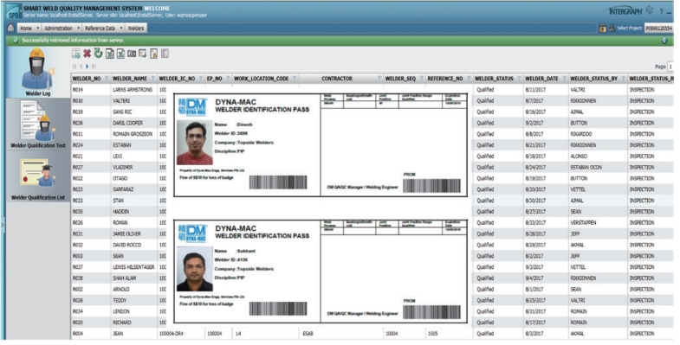Click the second Excel export icon
This screenshot has width=680, height=345.
pyautogui.click(x=120, y=54)
